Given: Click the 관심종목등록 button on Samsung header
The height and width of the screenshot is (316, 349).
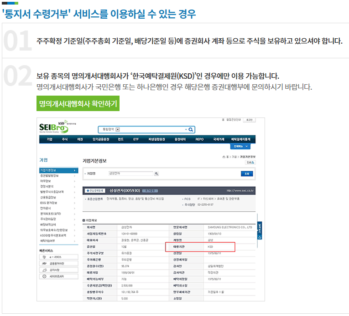Looking at the screenshot, I should [95, 191].
